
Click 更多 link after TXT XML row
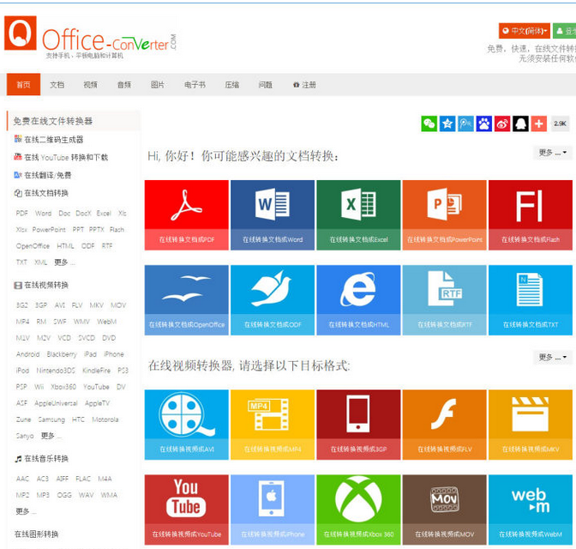(x=64, y=262)
